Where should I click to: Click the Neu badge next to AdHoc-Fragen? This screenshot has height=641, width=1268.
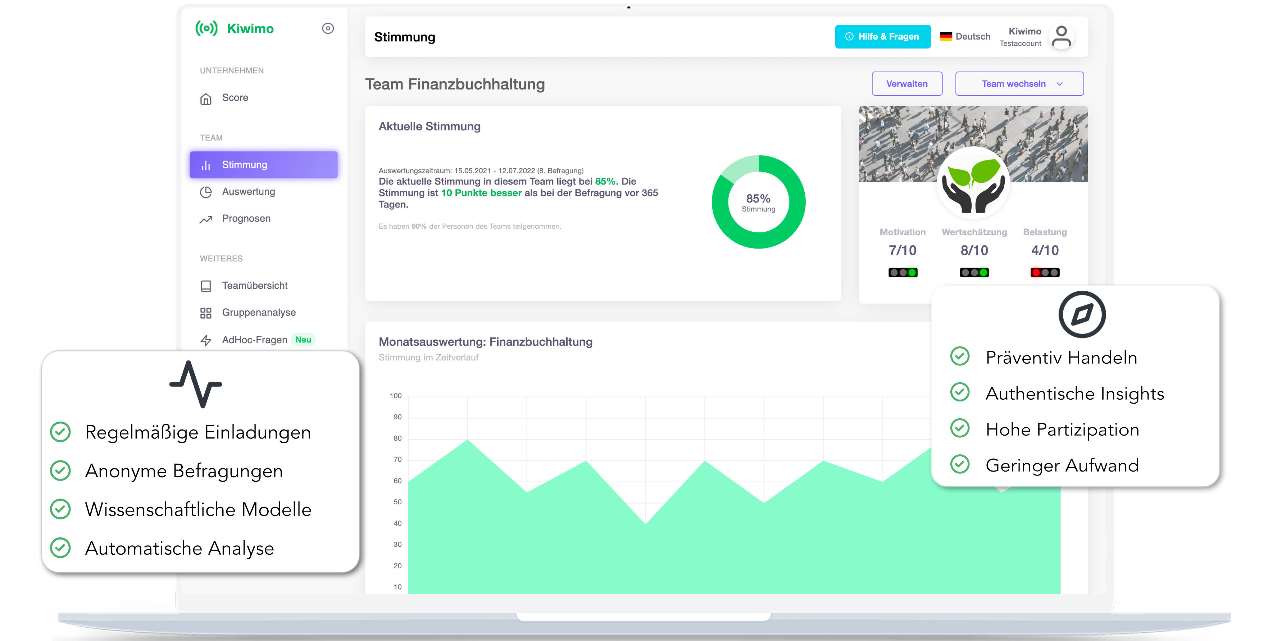(303, 340)
